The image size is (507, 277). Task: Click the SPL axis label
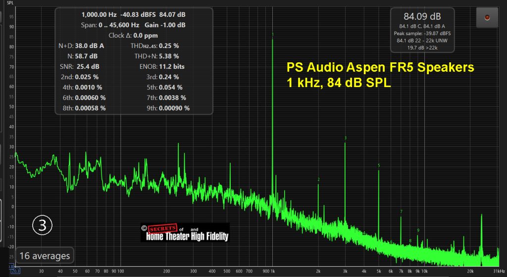[10, 2]
